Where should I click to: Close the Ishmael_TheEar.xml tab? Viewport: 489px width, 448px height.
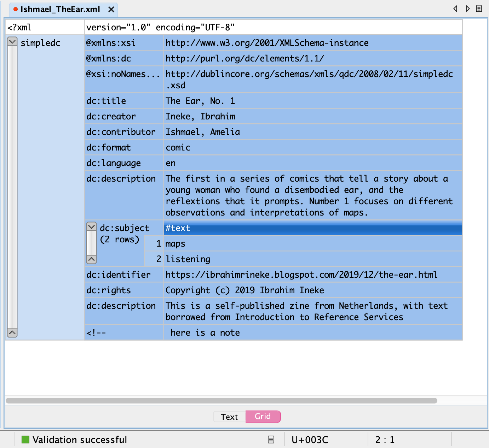tap(111, 10)
